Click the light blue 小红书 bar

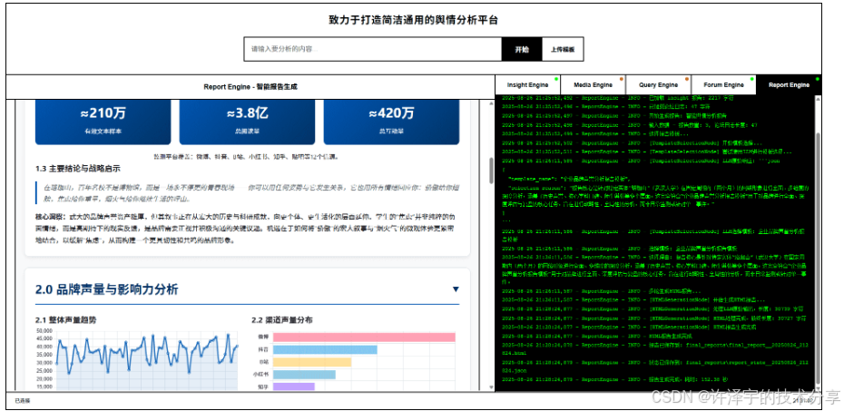(x=304, y=375)
